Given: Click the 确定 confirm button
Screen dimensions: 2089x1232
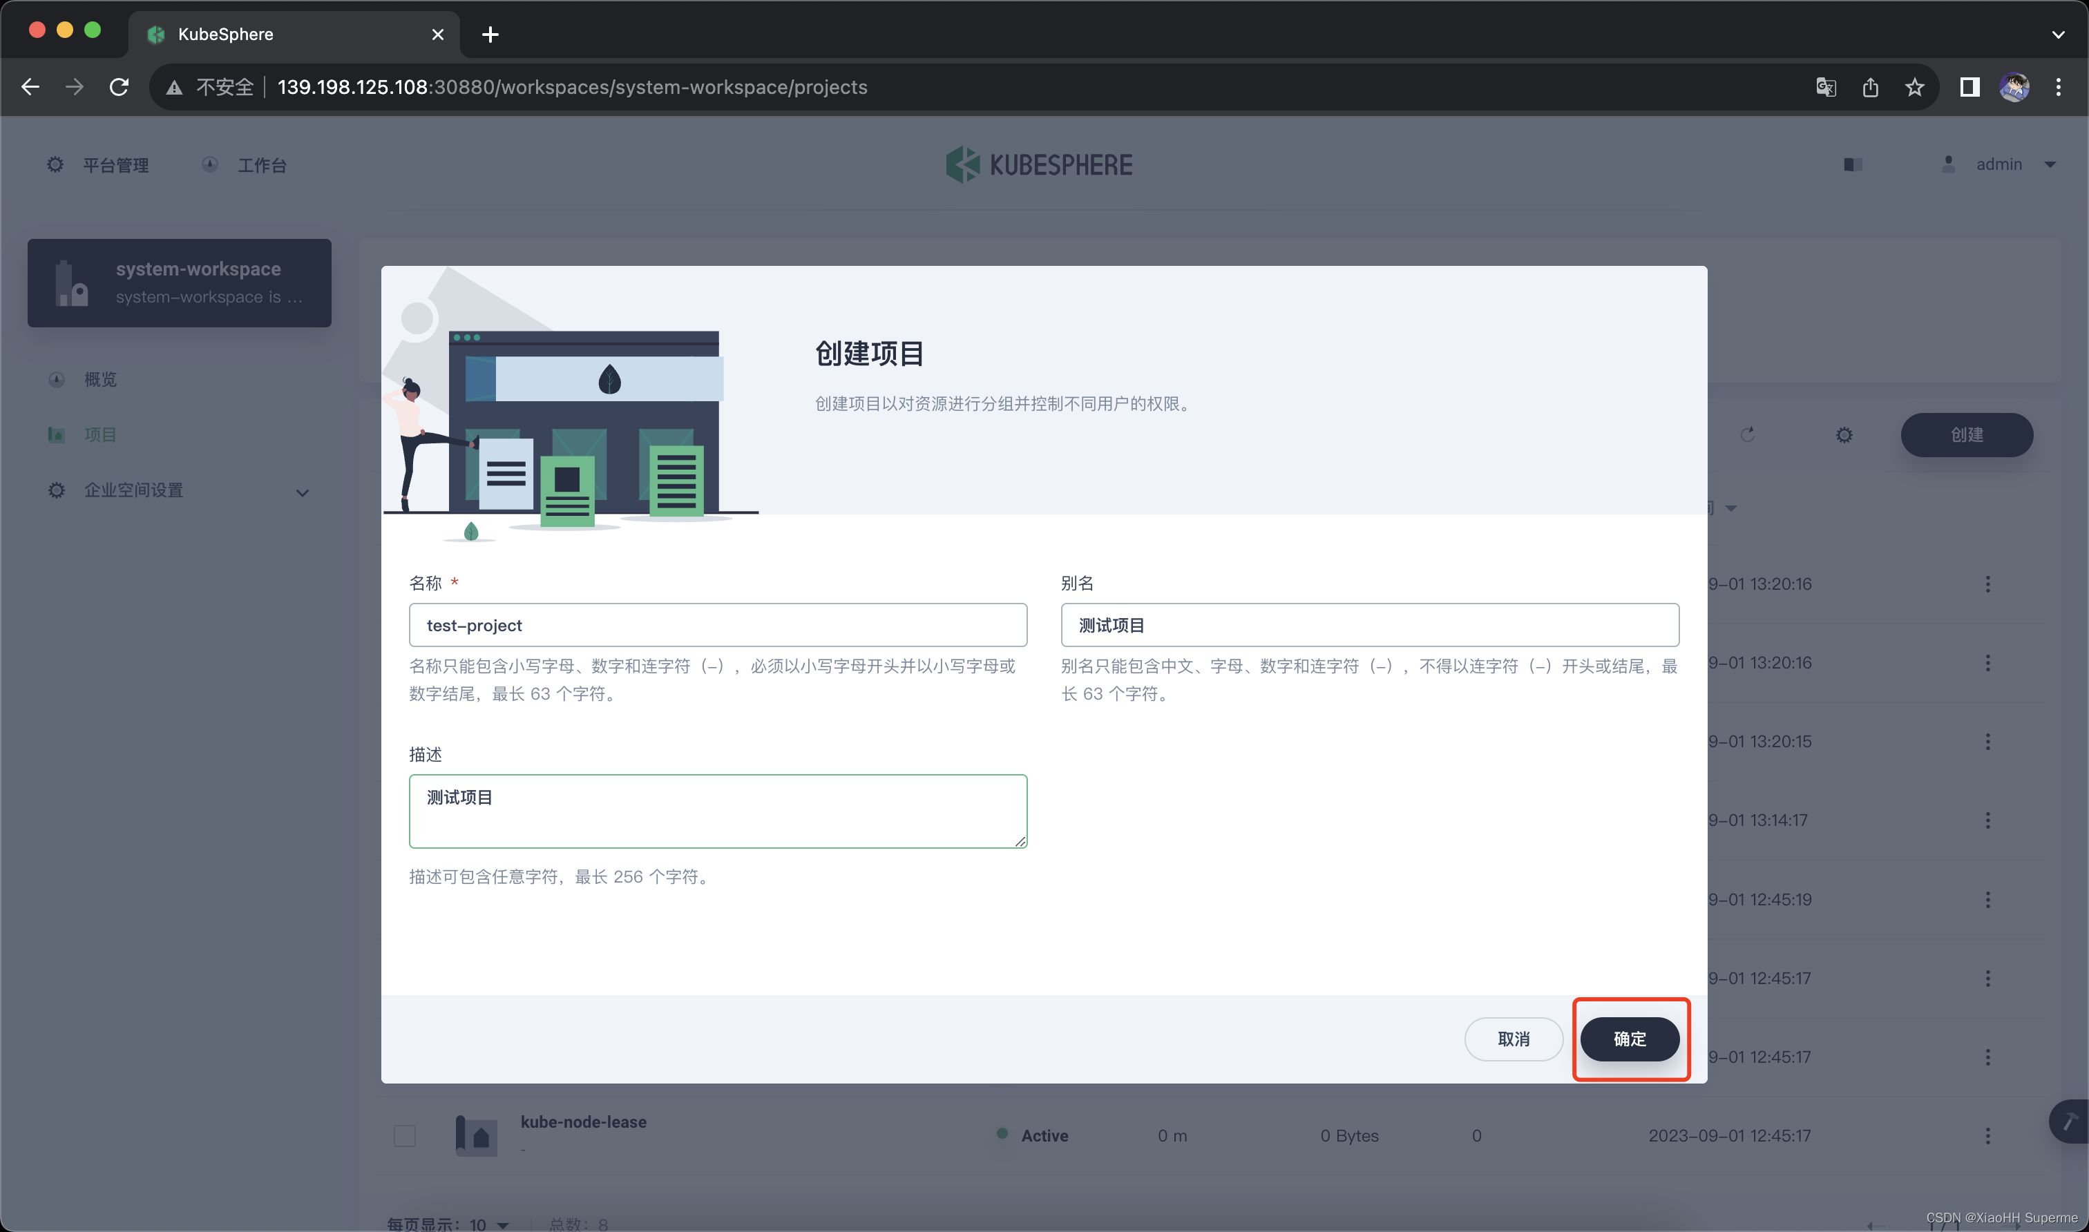Looking at the screenshot, I should (1629, 1039).
